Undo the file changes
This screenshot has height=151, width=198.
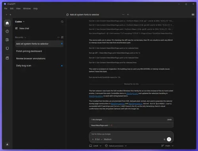pos(169,120)
